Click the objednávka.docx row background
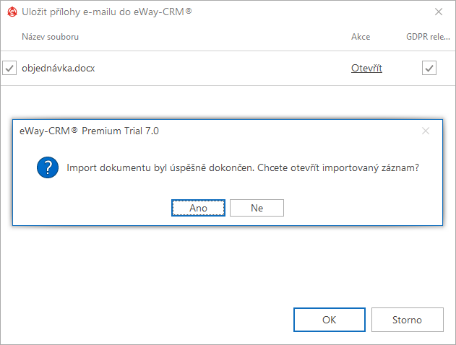The image size is (456, 345). tap(221, 69)
